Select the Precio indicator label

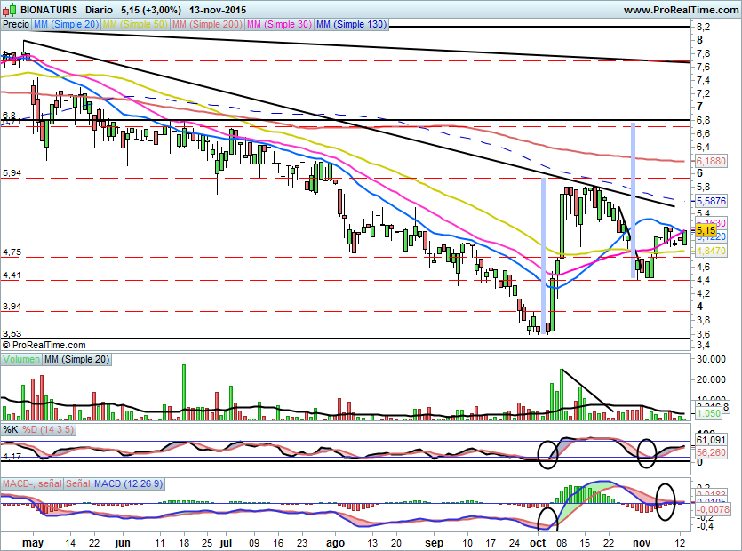point(15,25)
